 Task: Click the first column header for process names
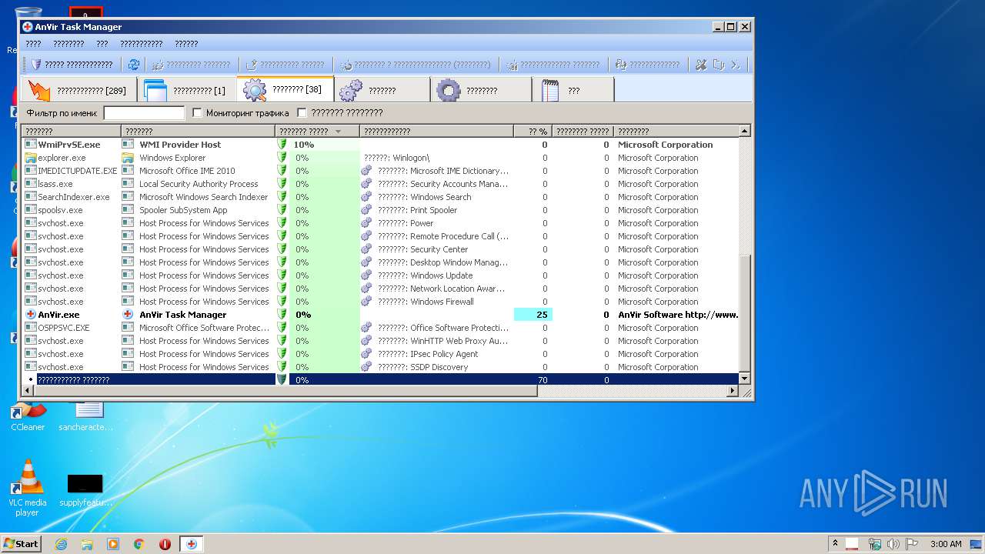click(x=71, y=132)
